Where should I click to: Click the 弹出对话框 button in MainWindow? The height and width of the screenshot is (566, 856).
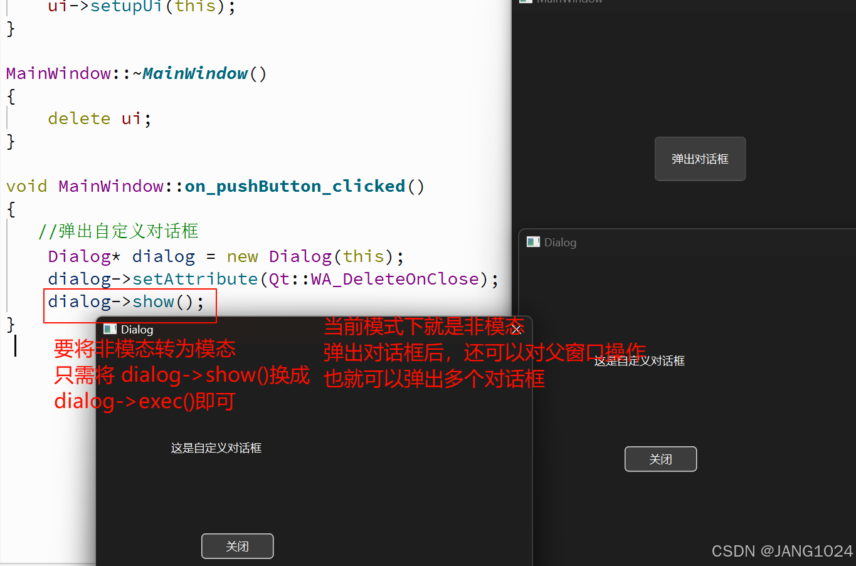[700, 159]
